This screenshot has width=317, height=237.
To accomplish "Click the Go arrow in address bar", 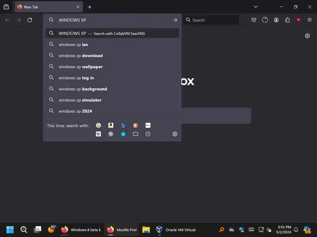I will click(175, 20).
